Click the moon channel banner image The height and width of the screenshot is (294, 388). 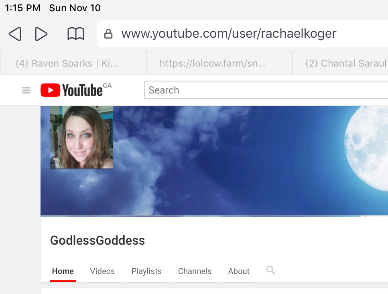(x=214, y=161)
